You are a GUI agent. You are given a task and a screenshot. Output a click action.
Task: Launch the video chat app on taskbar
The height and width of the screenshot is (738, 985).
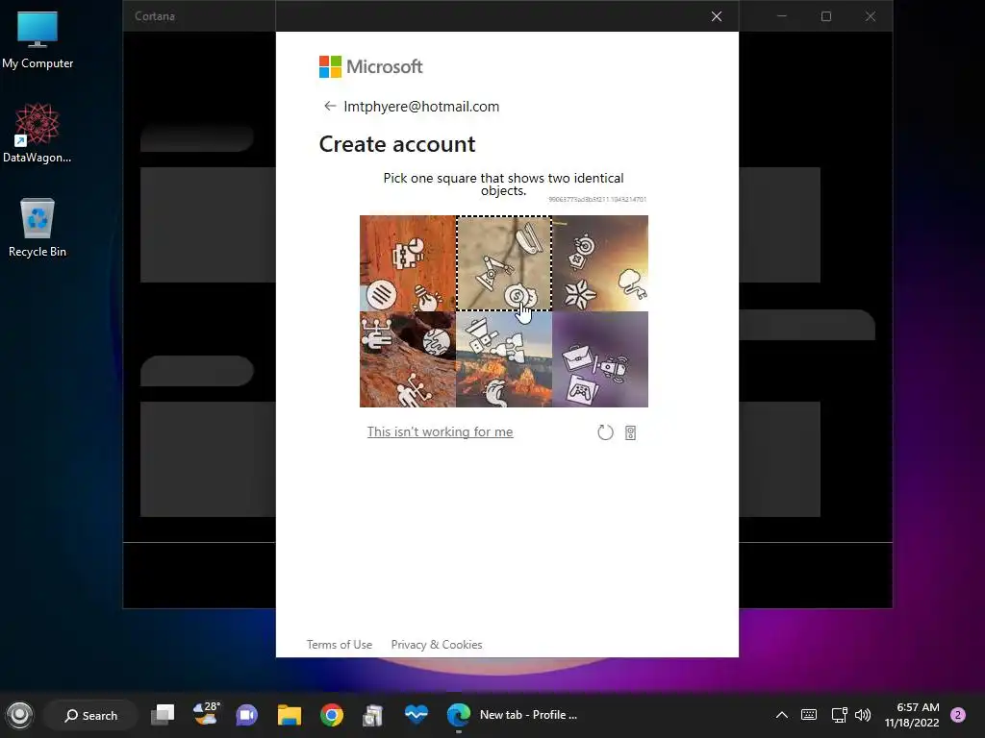click(x=247, y=715)
